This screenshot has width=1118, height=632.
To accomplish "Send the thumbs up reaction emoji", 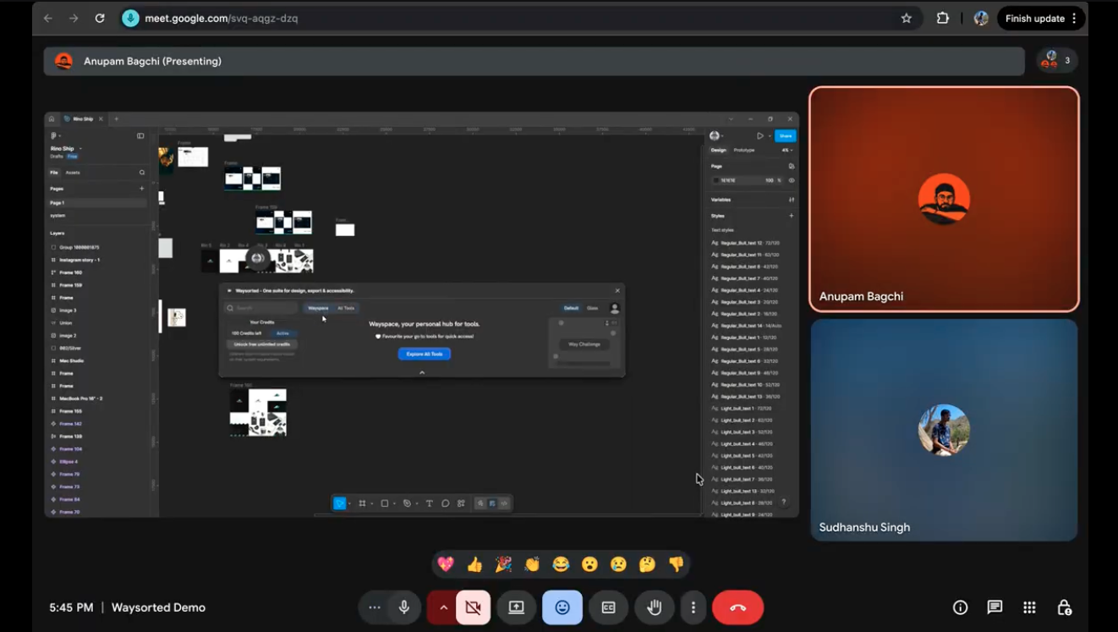I will click(x=474, y=564).
